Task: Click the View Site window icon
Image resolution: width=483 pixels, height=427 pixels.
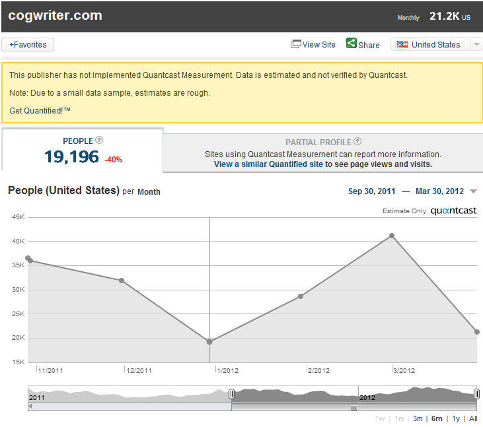Action: (296, 44)
